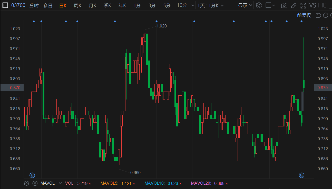The image size is (332, 189).
Task: Switch to the 1分 one-minute period
Action: tap(137, 5)
